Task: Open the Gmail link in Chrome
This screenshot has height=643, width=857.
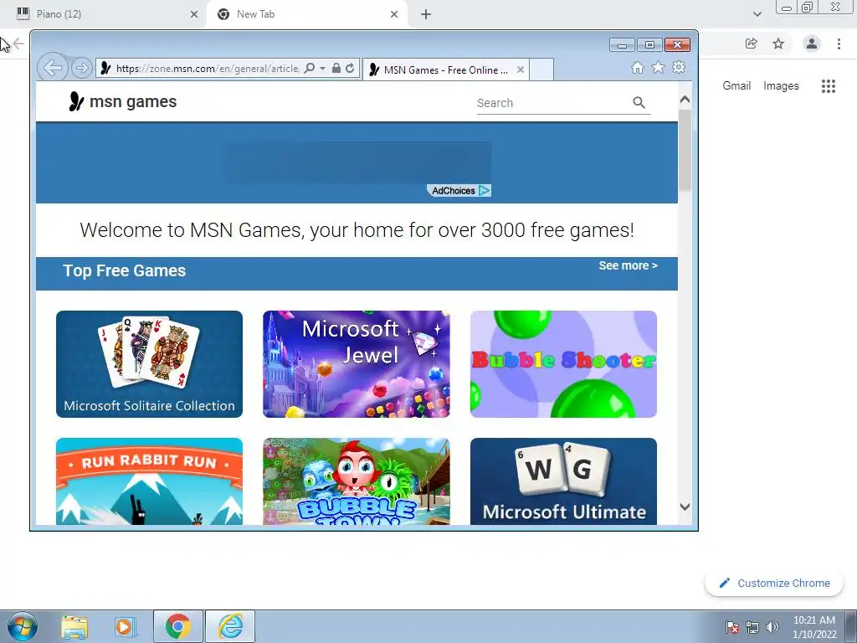Action: coord(736,86)
